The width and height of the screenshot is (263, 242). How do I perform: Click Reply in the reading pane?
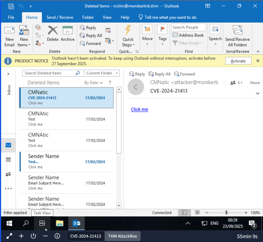coord(137,74)
